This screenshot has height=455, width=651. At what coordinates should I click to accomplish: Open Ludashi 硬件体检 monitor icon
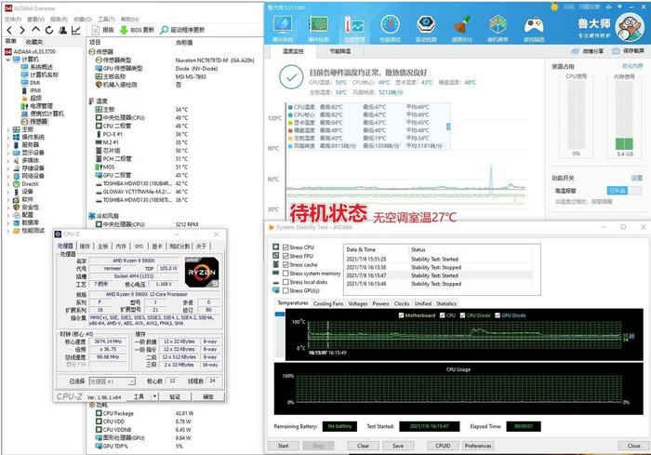(283, 25)
